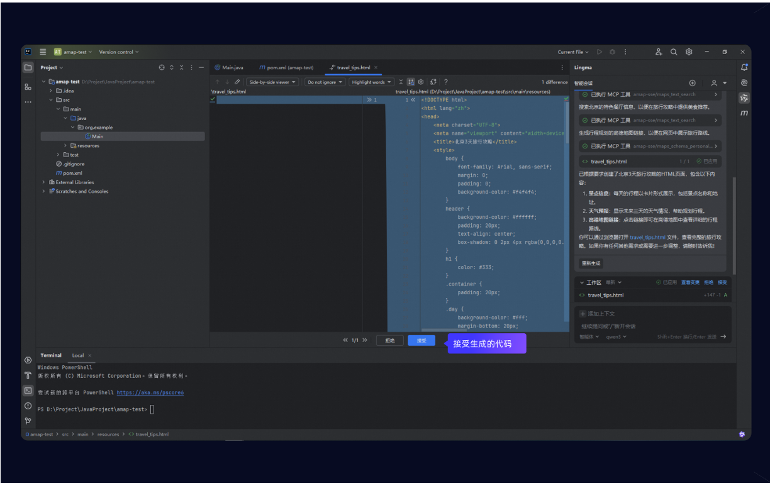Image resolution: width=770 pixels, height=486 pixels.
Task: Open the aka.ms/pscore6 link in terminal
Action: pos(150,392)
